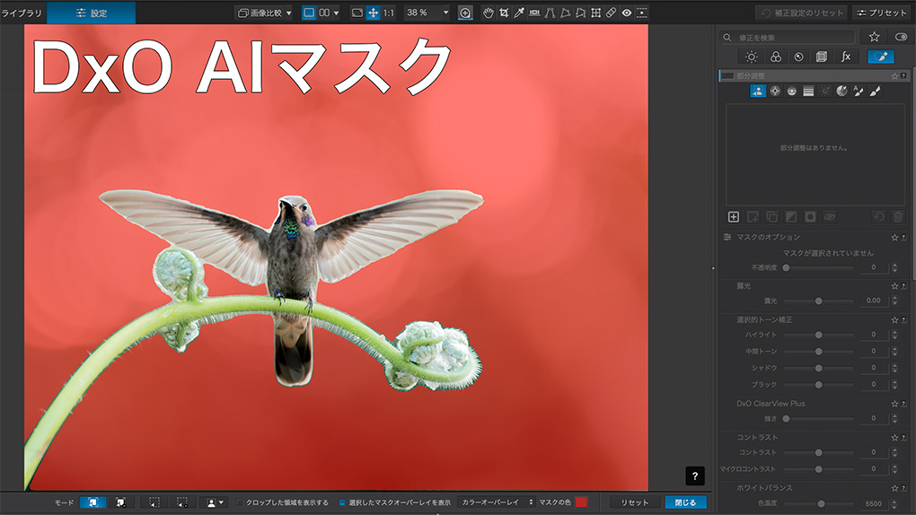The height and width of the screenshot is (515, 916).
Task: Click the 閉じる button
Action: tap(685, 502)
